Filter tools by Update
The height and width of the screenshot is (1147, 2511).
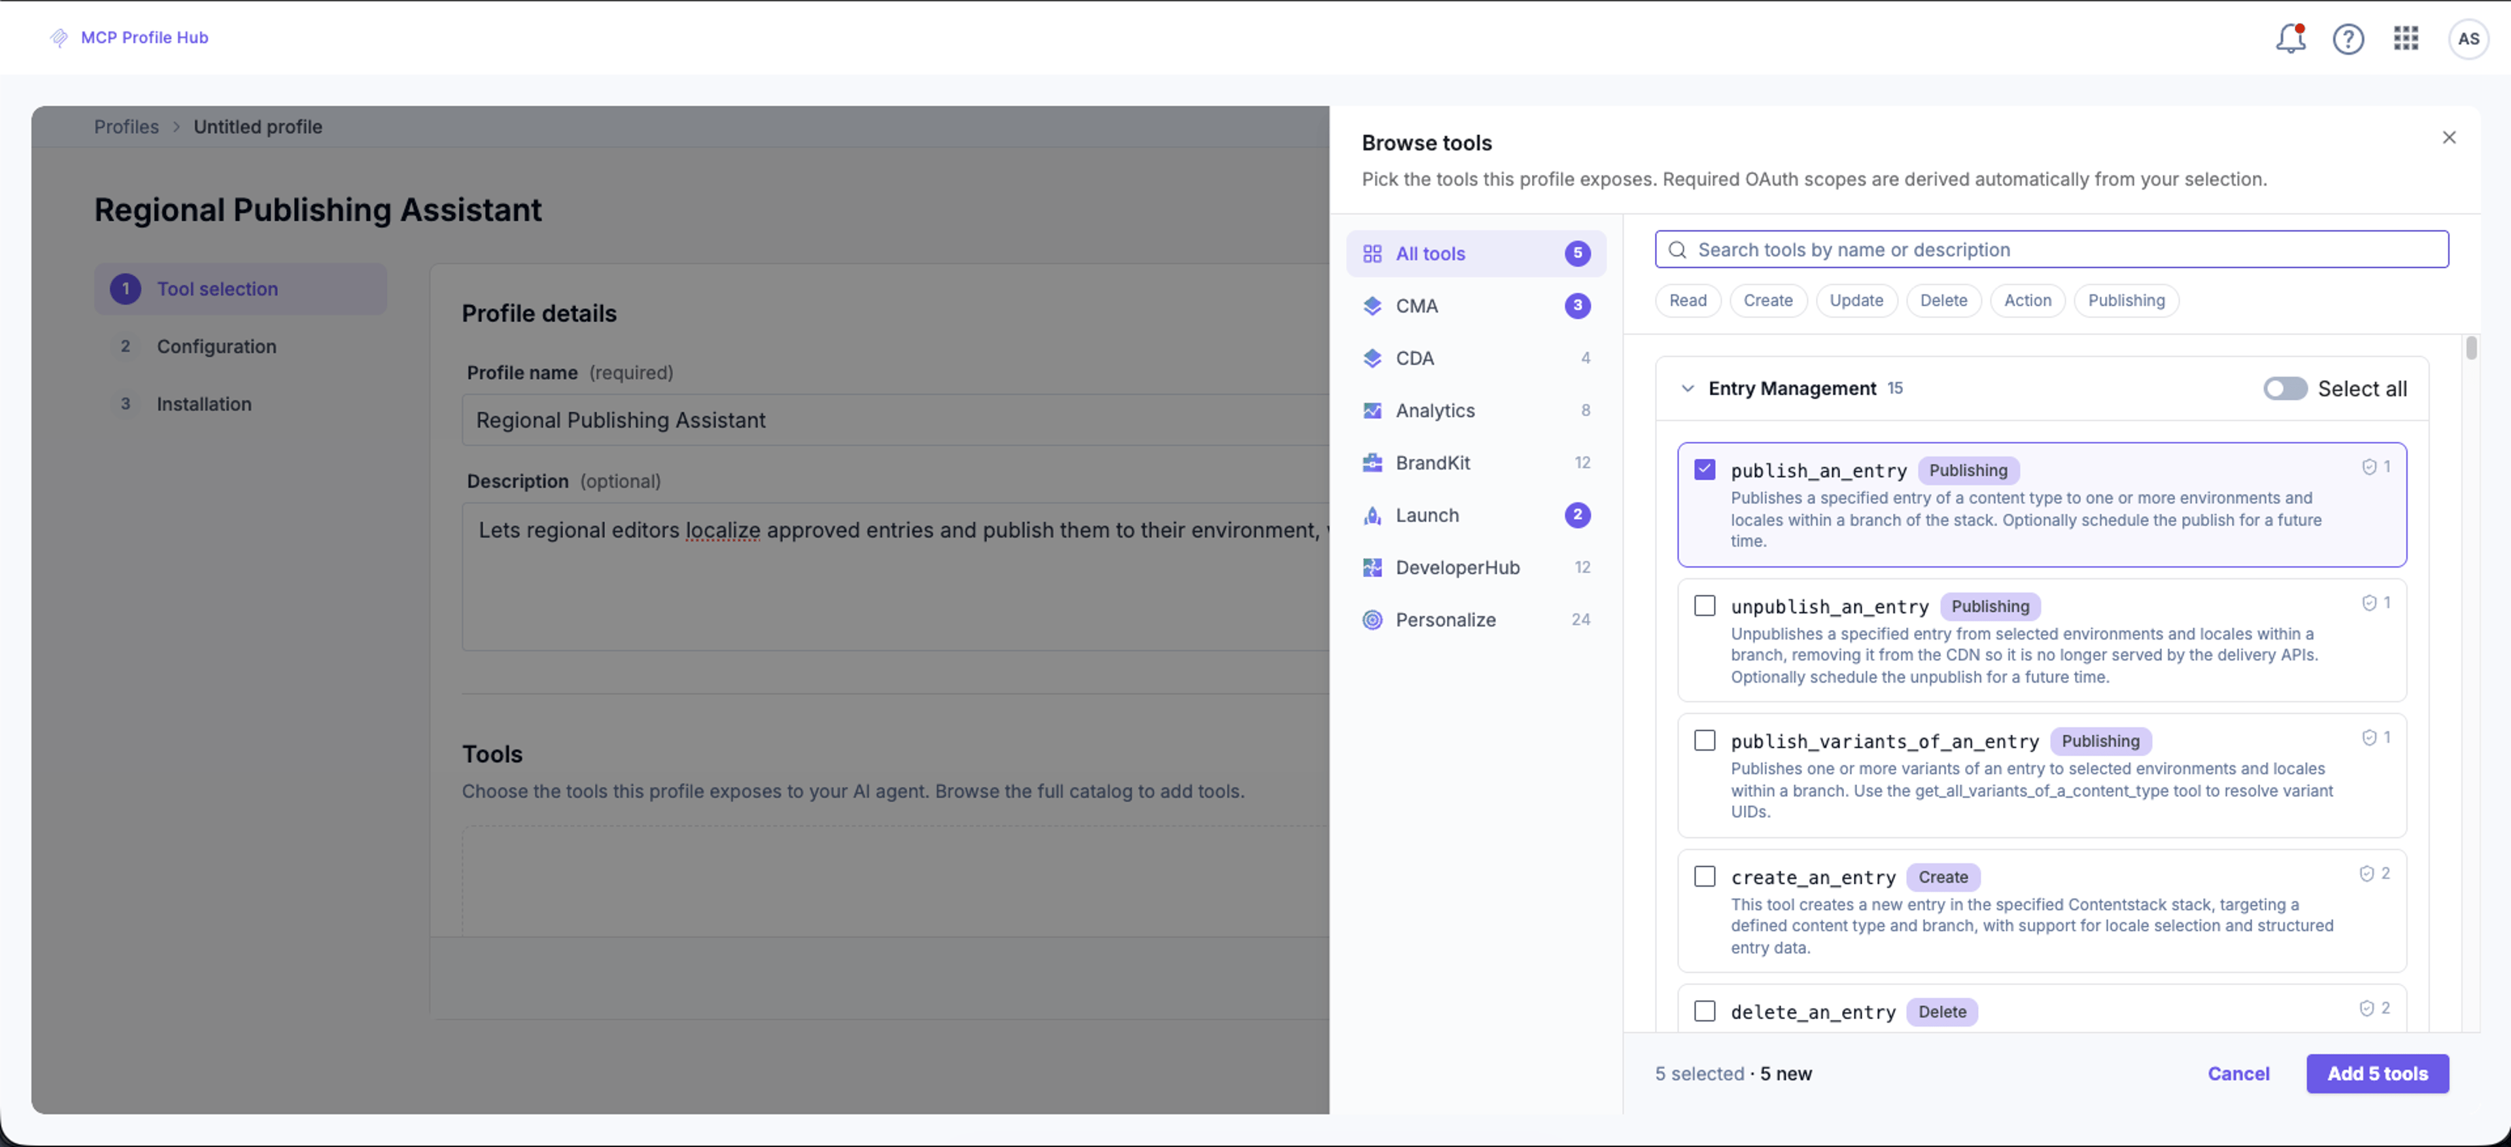tap(1855, 300)
